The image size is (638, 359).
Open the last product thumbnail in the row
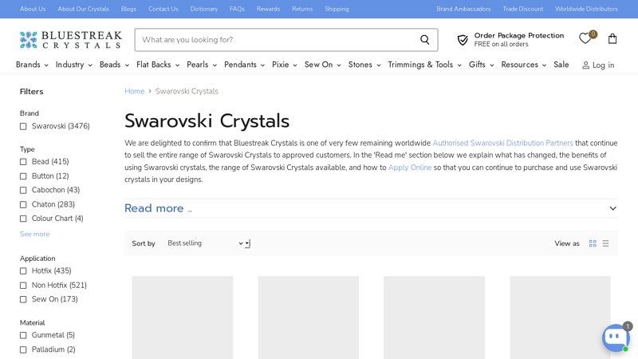[560, 318]
